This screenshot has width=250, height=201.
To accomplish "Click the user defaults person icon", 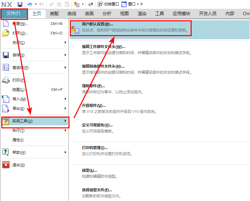I will 75,30.
